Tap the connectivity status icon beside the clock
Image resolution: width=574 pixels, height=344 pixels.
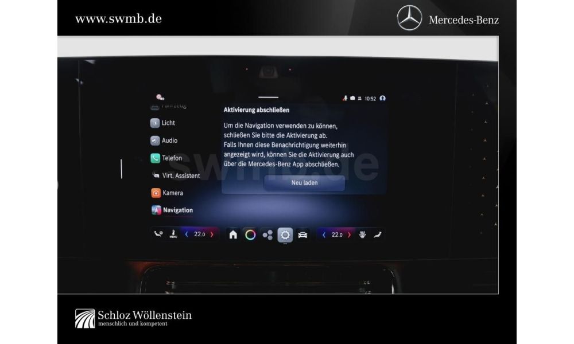click(360, 99)
